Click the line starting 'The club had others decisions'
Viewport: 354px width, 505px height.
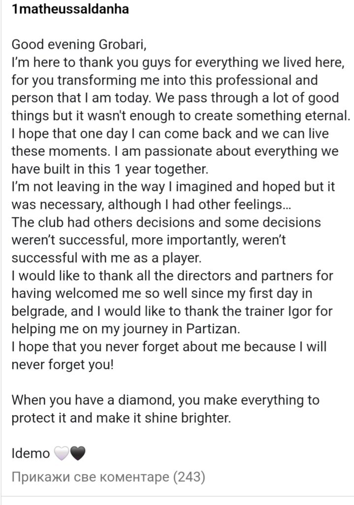(166, 222)
